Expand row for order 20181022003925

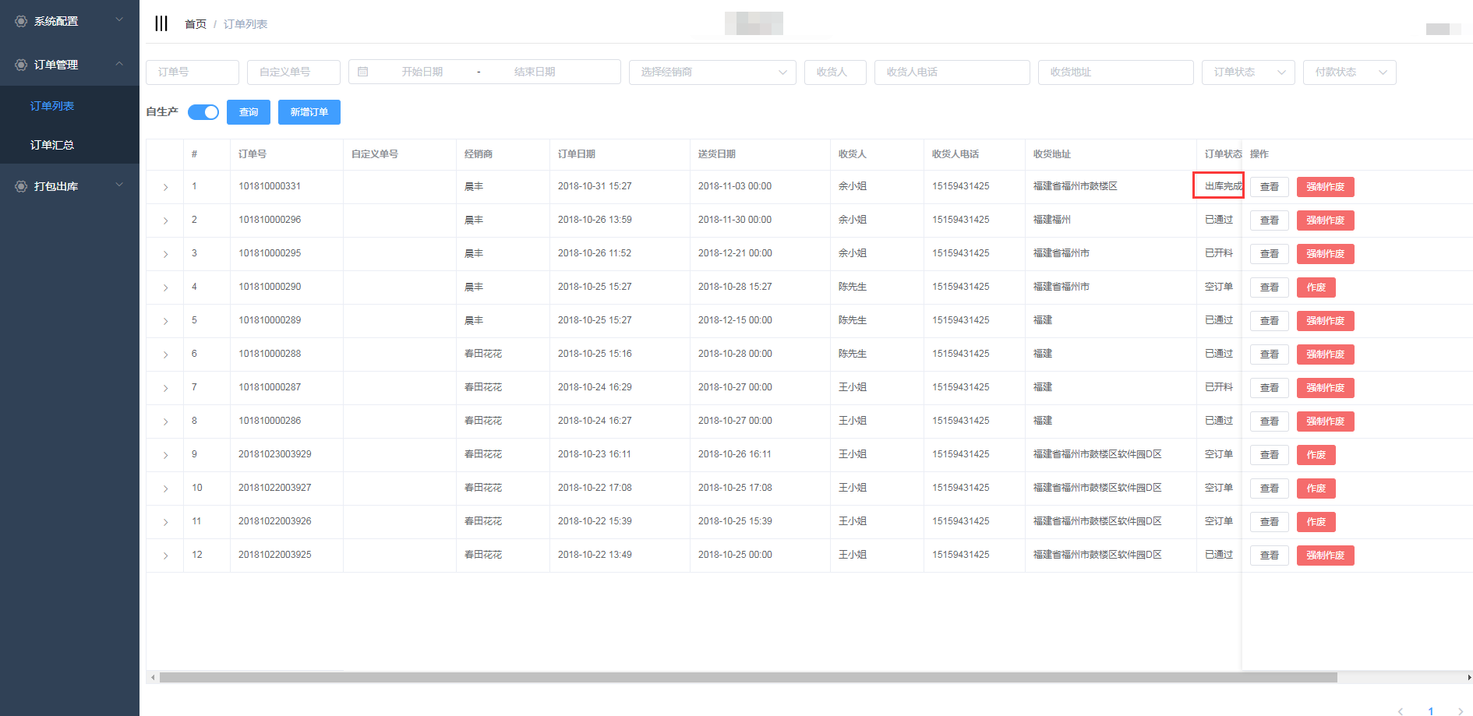pos(165,556)
